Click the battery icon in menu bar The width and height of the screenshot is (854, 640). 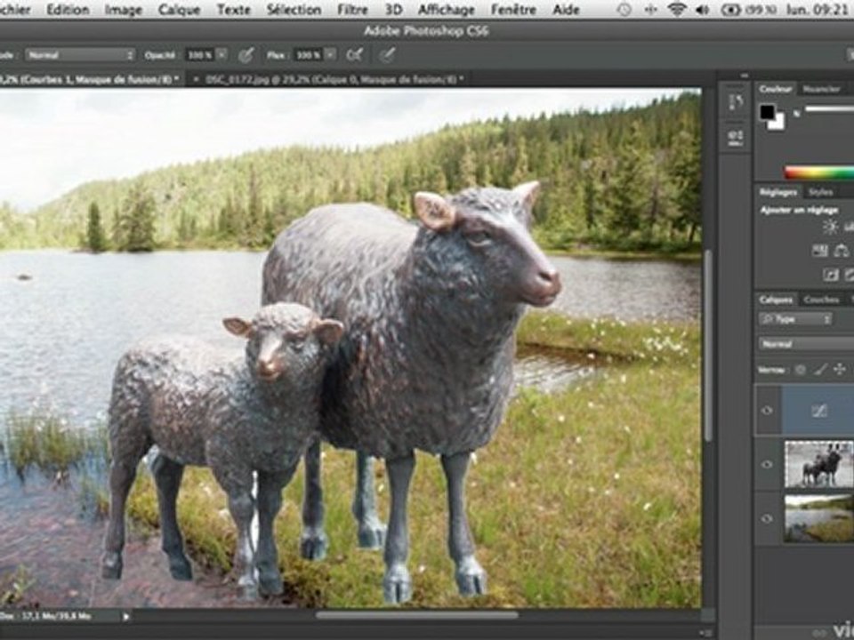point(731,10)
